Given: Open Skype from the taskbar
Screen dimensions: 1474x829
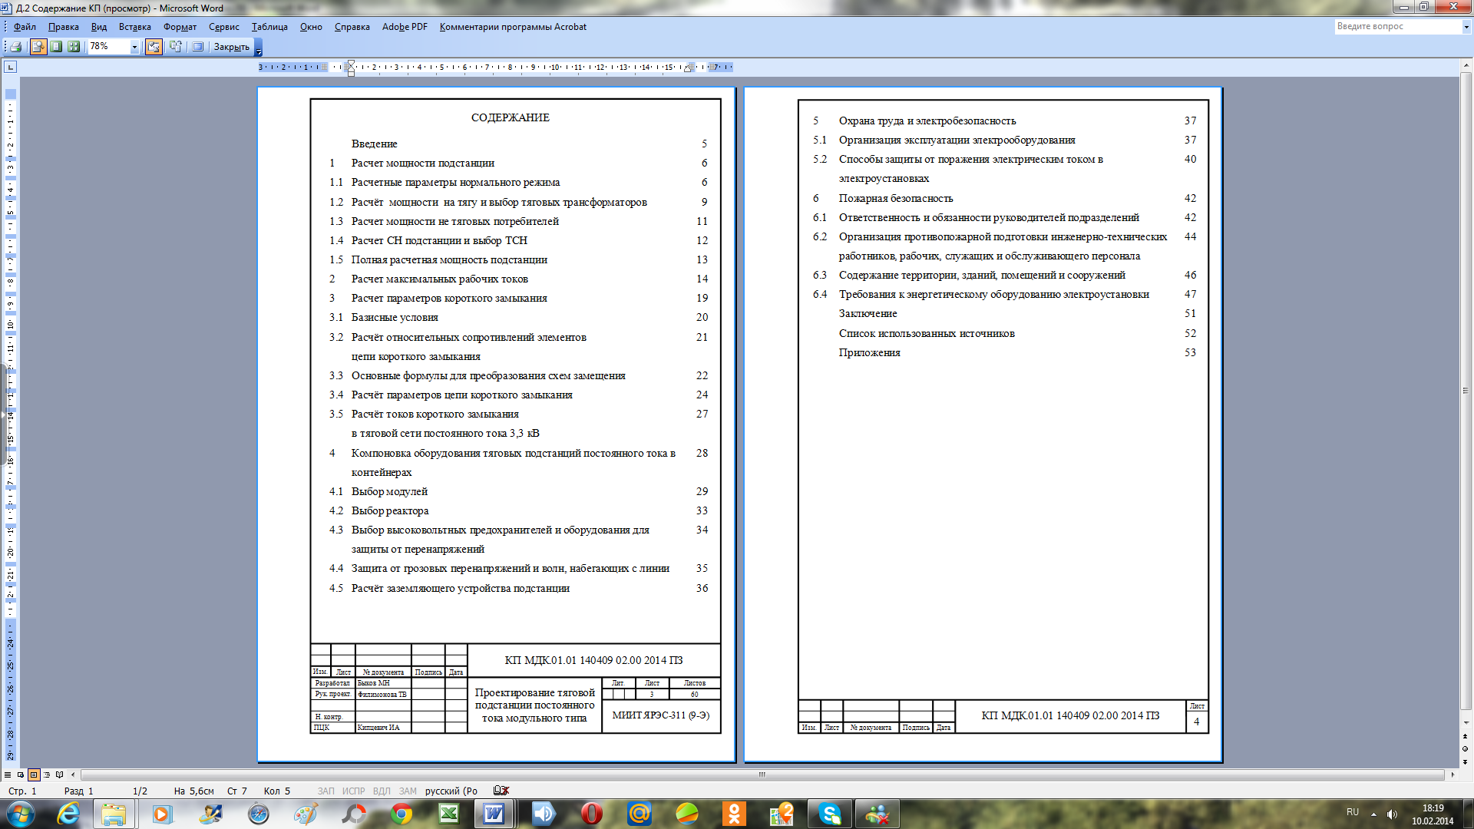Looking at the screenshot, I should (829, 814).
